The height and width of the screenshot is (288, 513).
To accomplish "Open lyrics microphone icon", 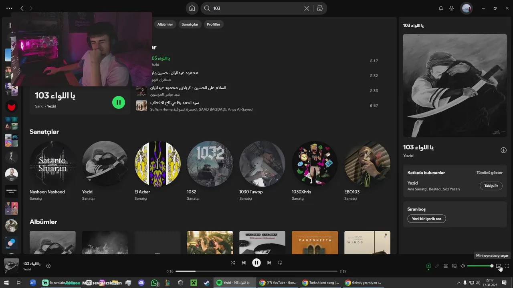I will pos(437,266).
